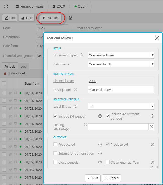
Task: Click help icon beside Description field
Action: click(x=76, y=90)
